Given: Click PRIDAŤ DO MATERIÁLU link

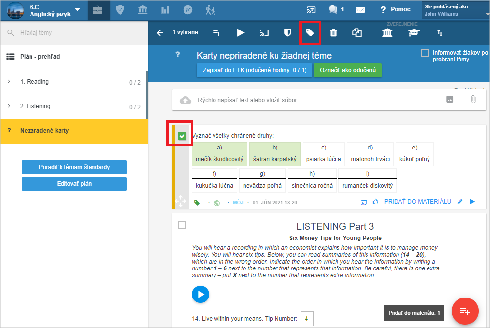Looking at the screenshot, I should [418, 202].
